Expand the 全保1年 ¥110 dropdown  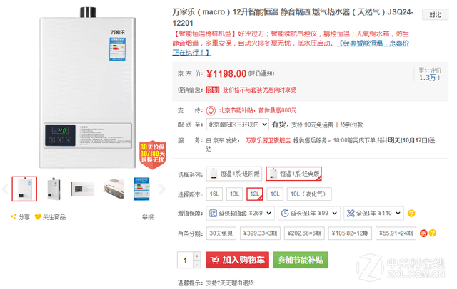pyautogui.click(x=374, y=214)
